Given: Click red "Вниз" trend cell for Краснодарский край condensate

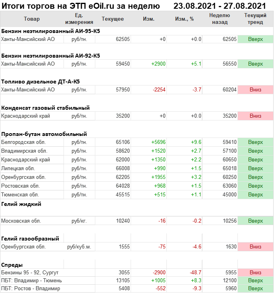Looking at the screenshot, I should [x=255, y=116].
